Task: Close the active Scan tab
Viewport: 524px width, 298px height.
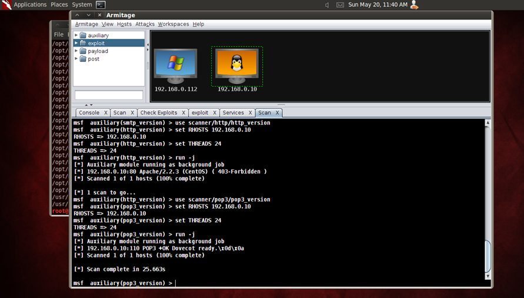Action: pyautogui.click(x=277, y=113)
